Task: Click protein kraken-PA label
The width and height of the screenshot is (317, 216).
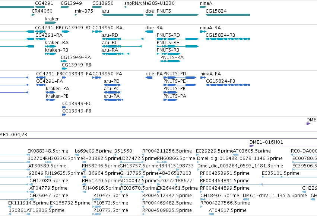Action: 58,89
